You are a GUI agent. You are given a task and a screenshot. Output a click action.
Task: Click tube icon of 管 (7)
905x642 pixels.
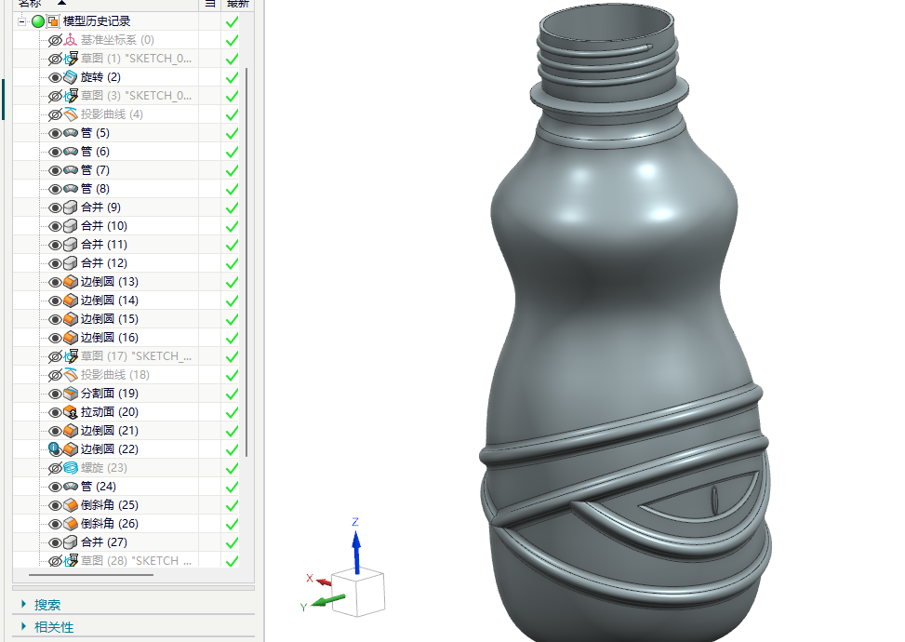(71, 170)
